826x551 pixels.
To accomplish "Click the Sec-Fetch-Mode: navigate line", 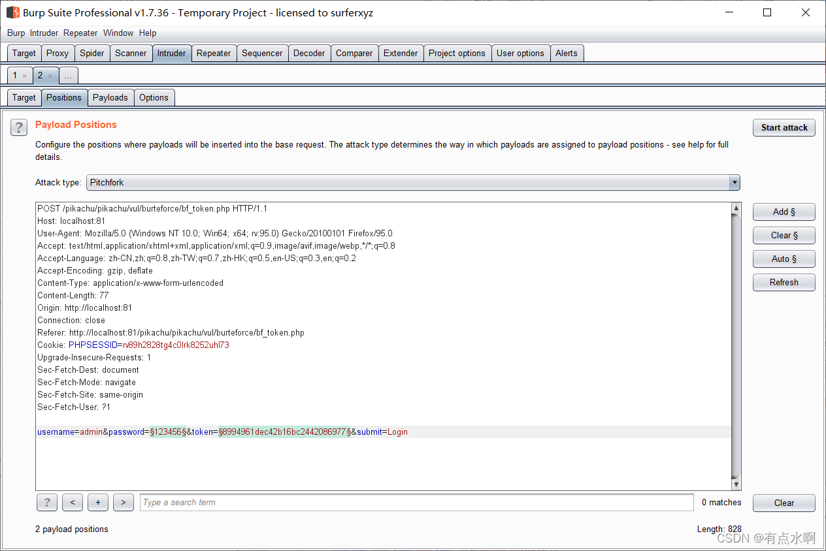I will pyautogui.click(x=86, y=383).
